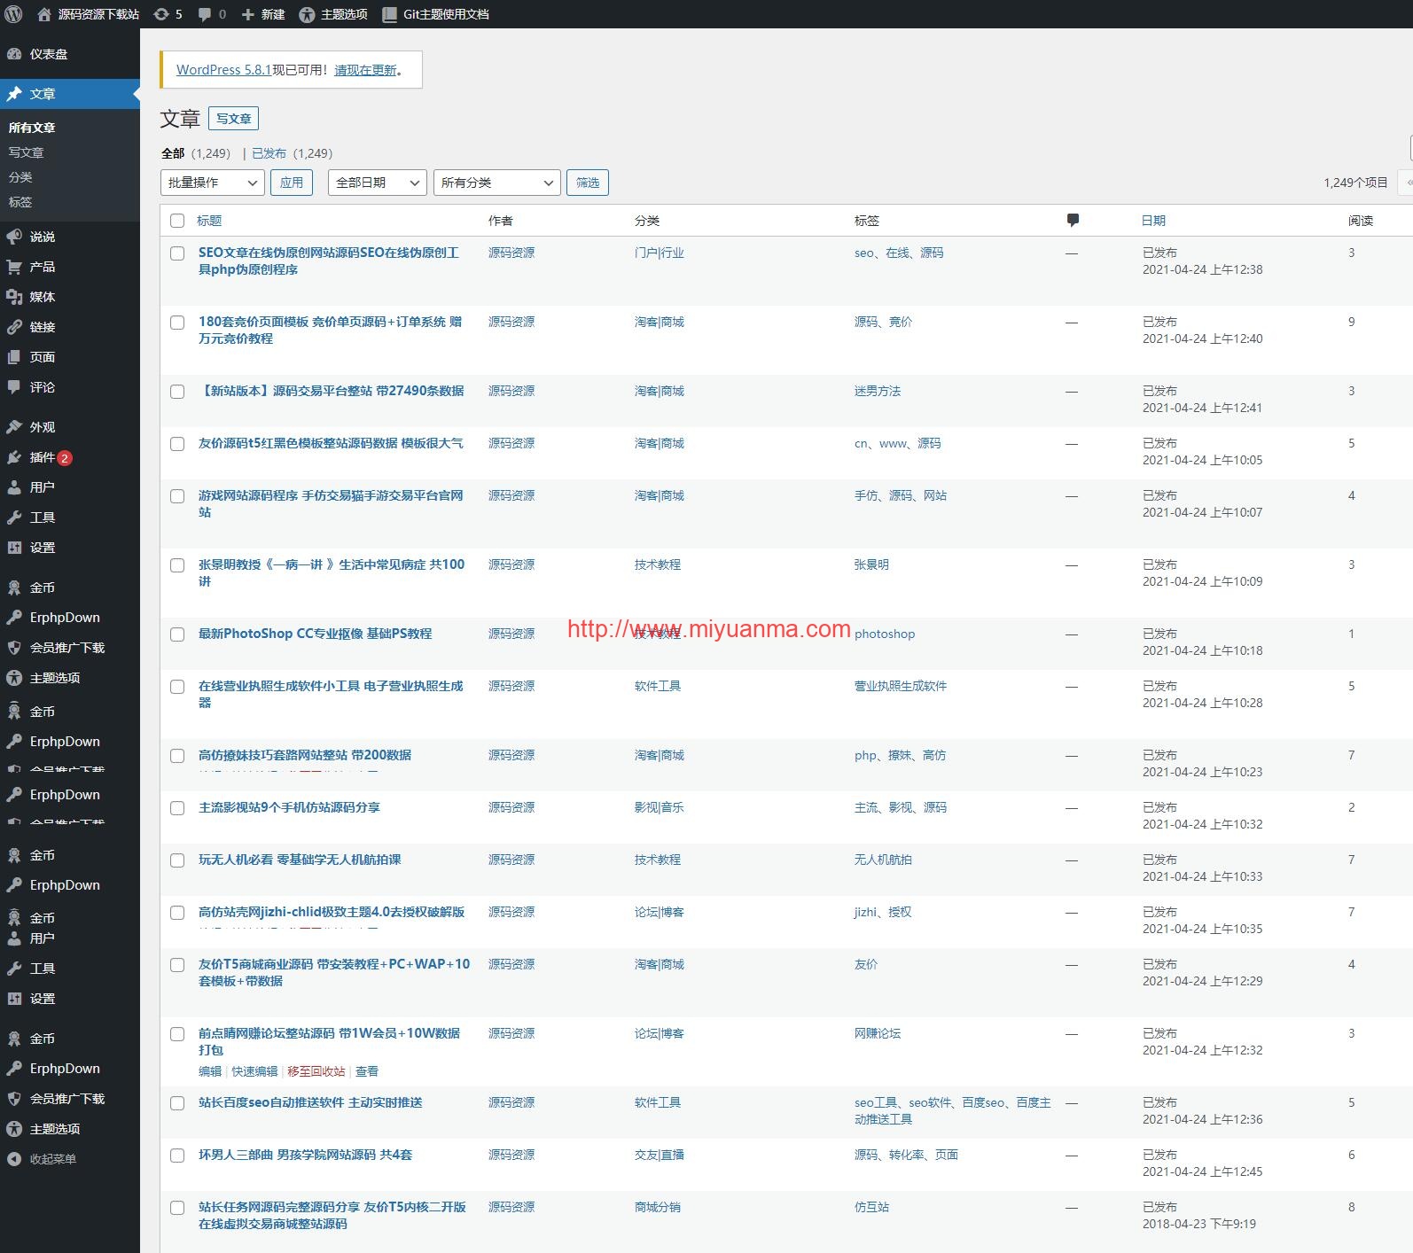Open the 页面 pages icon
Viewport: 1413px width, 1253px height.
[x=14, y=357]
